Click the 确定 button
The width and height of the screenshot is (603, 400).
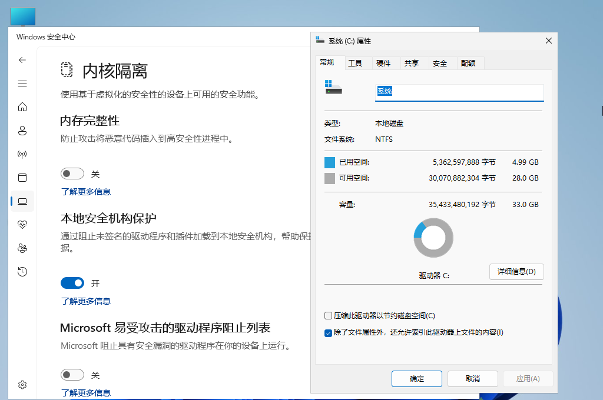tap(417, 379)
